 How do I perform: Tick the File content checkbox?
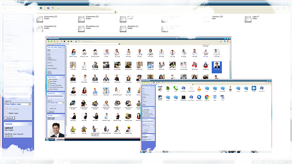6,109
